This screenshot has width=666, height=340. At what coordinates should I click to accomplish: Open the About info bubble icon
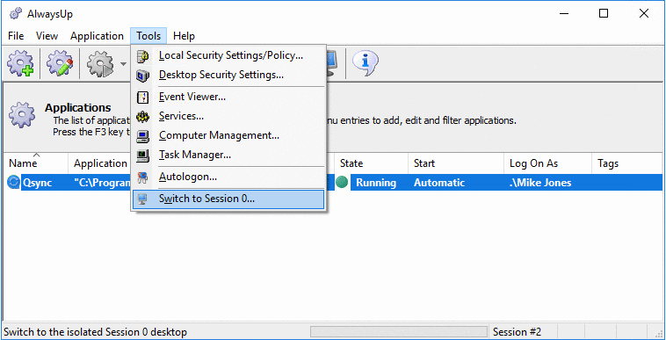coord(365,63)
